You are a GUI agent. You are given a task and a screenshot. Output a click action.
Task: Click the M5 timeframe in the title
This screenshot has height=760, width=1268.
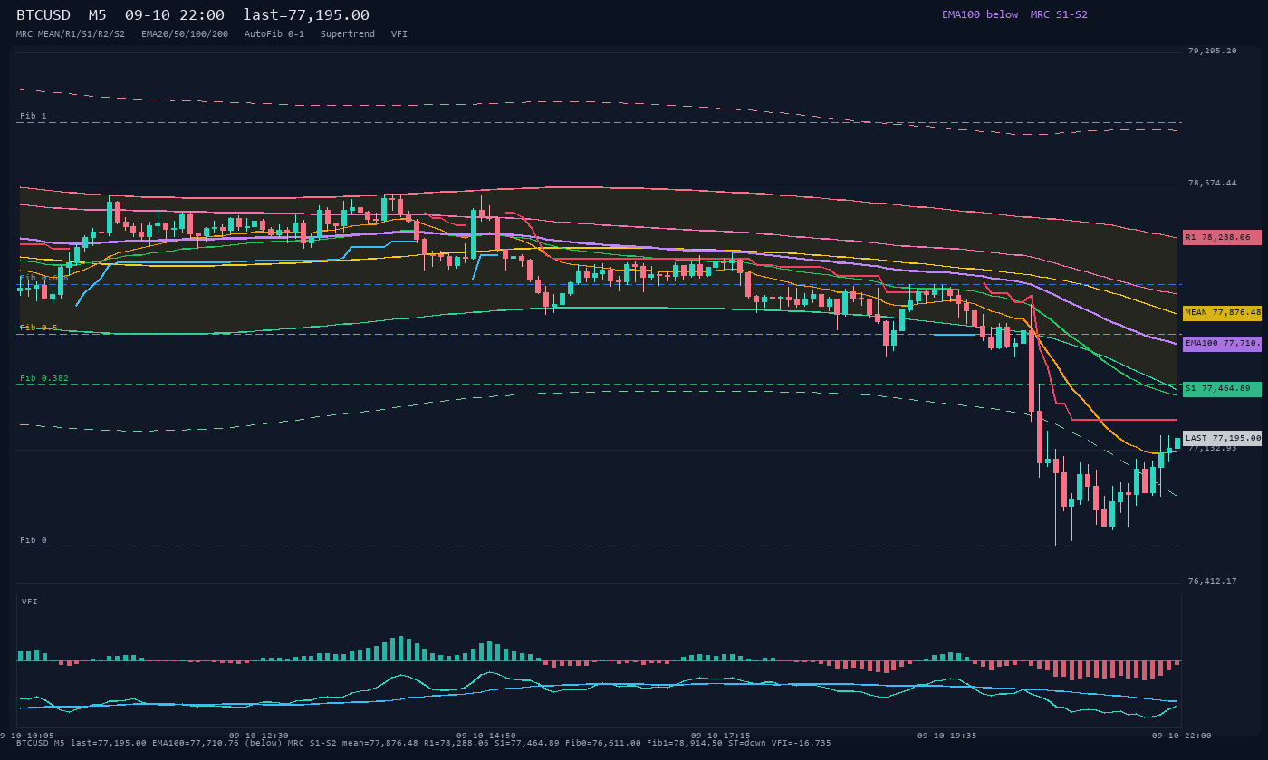pos(97,15)
